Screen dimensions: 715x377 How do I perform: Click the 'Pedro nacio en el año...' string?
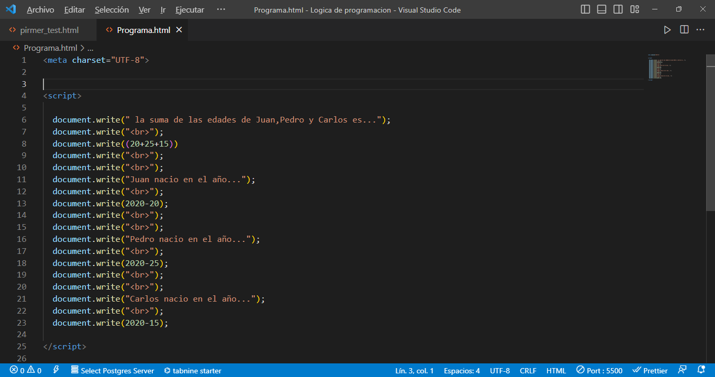click(188, 239)
